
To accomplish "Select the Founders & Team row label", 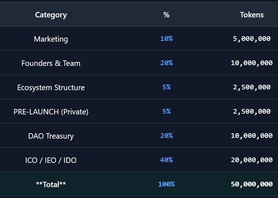I will [51, 63].
